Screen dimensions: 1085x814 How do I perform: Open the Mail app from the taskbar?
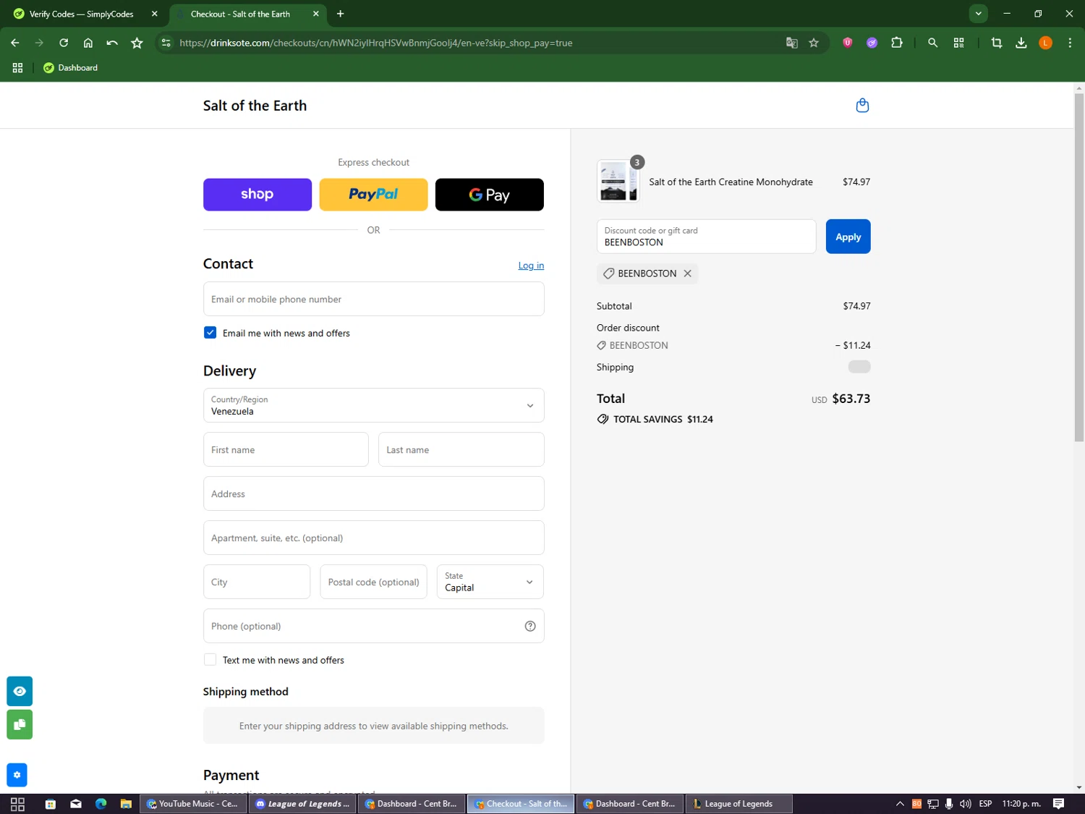click(76, 804)
